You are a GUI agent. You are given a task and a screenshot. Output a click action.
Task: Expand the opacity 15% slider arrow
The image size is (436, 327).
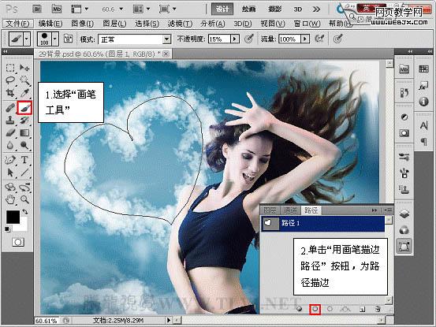click(235, 39)
